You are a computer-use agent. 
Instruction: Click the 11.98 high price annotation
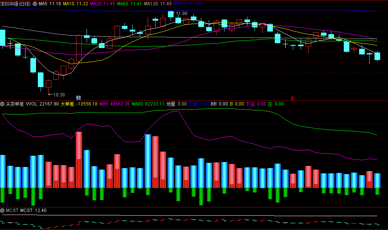tap(181, 14)
